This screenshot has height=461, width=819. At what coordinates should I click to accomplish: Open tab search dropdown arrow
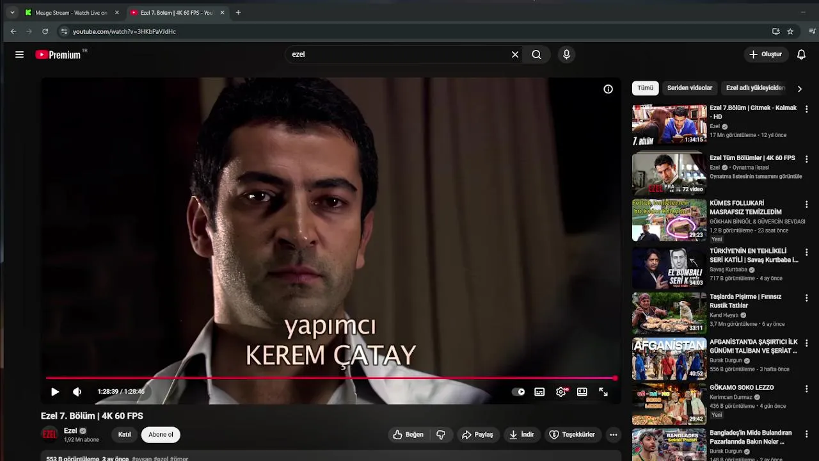point(12,13)
